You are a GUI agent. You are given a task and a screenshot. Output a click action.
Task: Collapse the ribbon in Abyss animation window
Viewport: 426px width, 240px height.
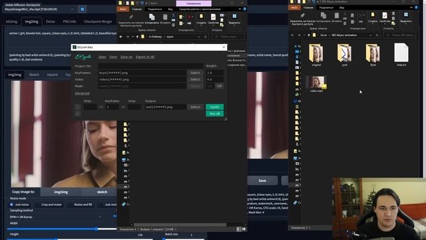click(411, 7)
